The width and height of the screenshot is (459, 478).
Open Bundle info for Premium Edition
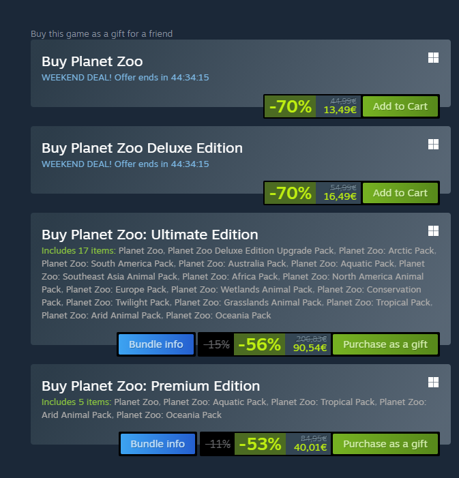[x=158, y=444]
